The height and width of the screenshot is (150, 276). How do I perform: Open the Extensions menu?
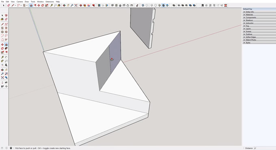(x=50, y=2)
